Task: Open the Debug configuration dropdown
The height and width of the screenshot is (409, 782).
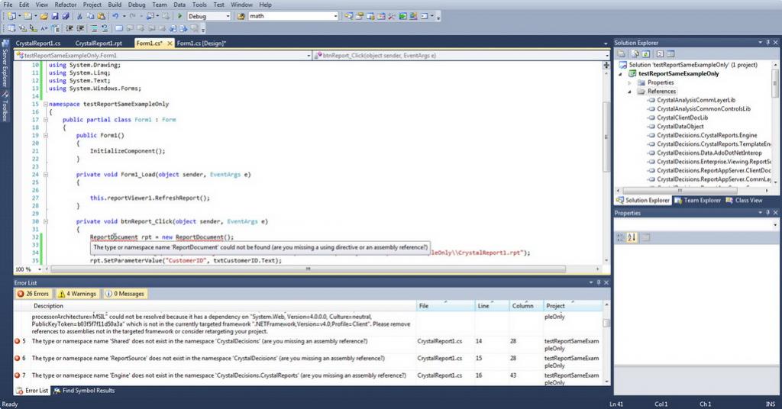Action: point(228,16)
